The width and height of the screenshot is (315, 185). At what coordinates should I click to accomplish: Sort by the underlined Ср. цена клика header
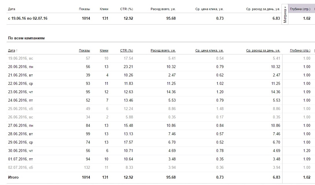(209, 51)
